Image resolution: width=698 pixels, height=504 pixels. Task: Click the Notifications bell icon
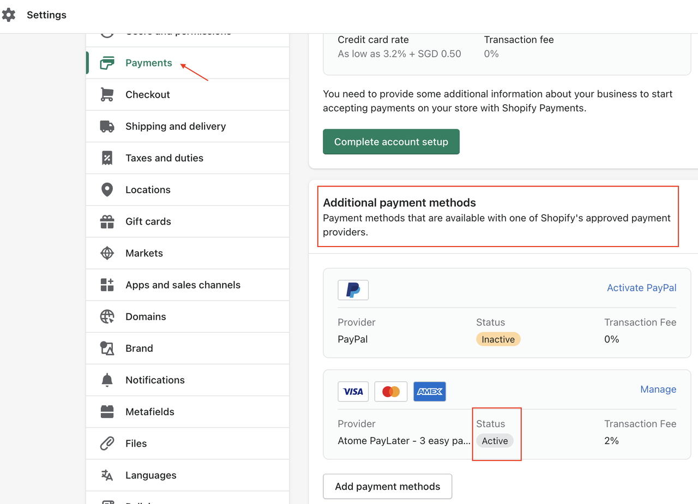(x=107, y=380)
